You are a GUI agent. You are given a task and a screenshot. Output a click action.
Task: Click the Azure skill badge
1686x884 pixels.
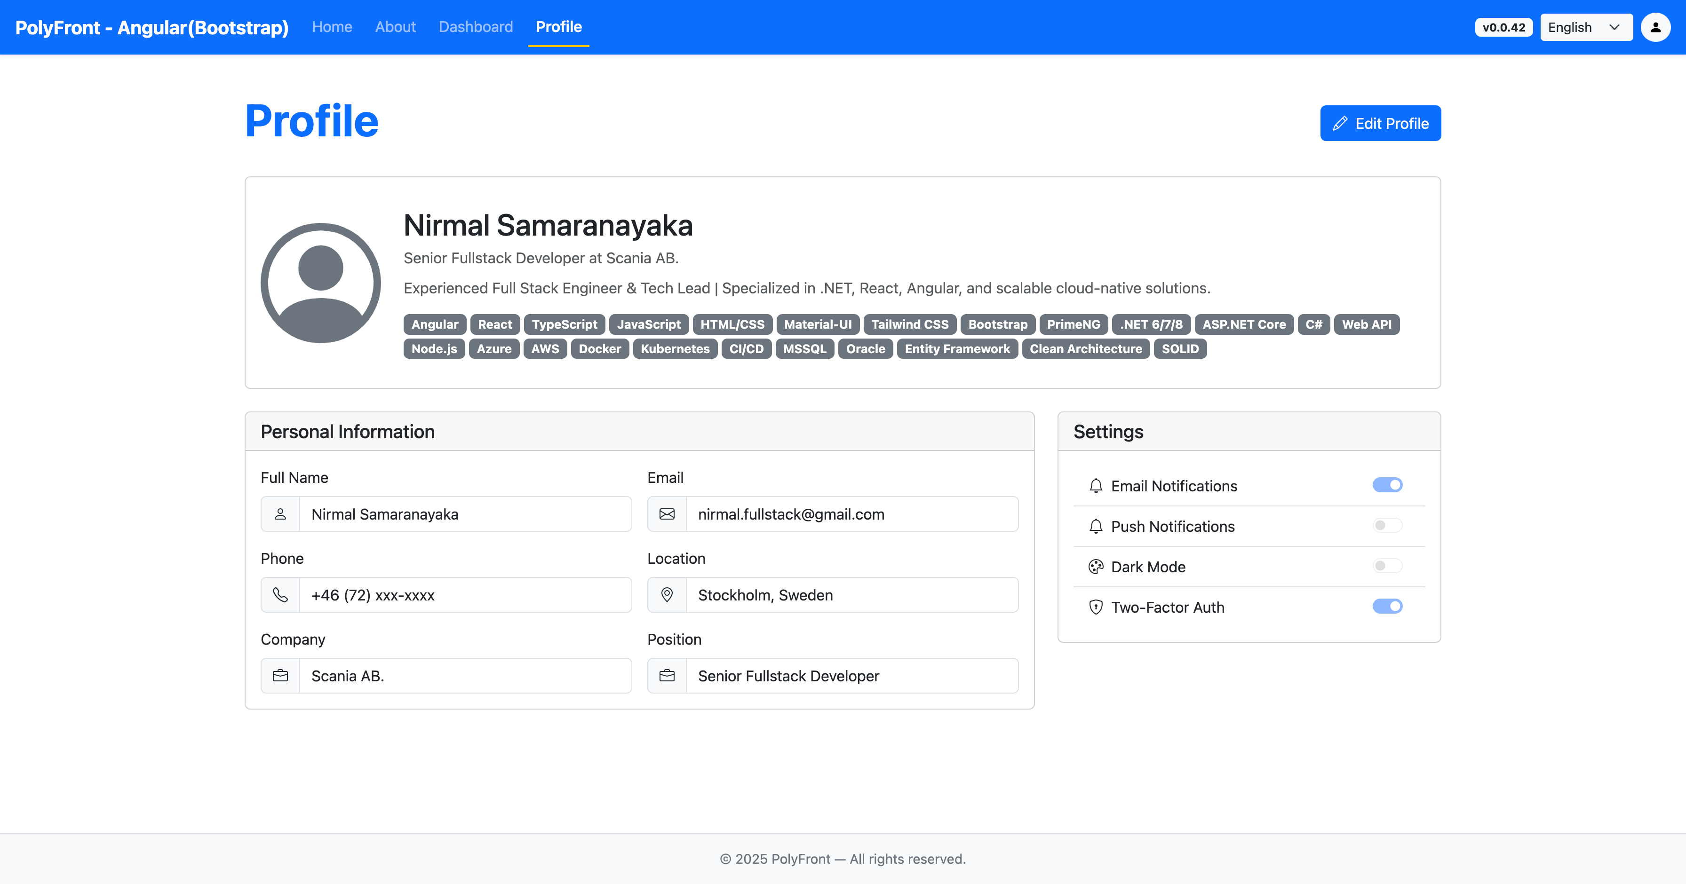tap(494, 348)
